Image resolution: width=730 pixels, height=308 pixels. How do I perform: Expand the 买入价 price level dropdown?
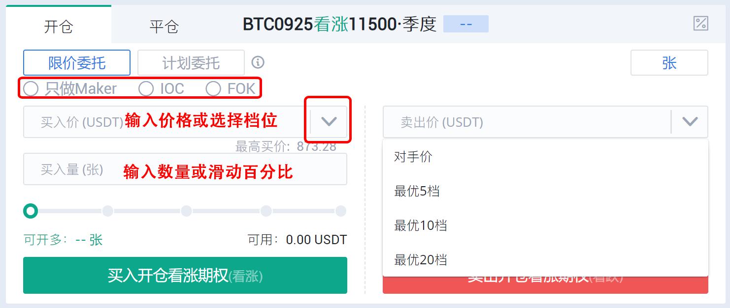[329, 121]
